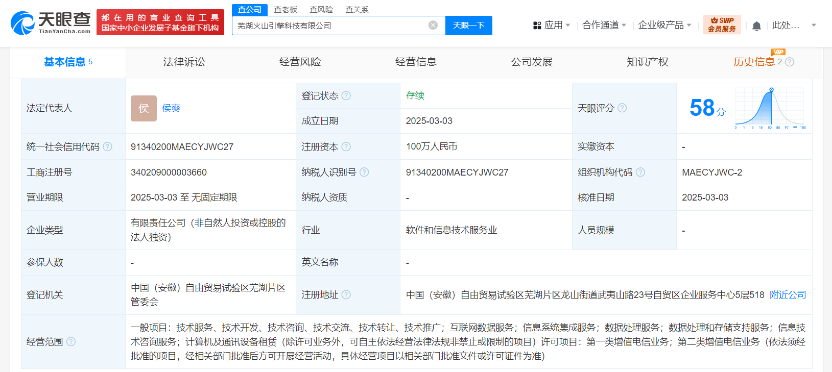Click the 天眼一下 search button
Screen dimensions: 832x372
(468, 26)
